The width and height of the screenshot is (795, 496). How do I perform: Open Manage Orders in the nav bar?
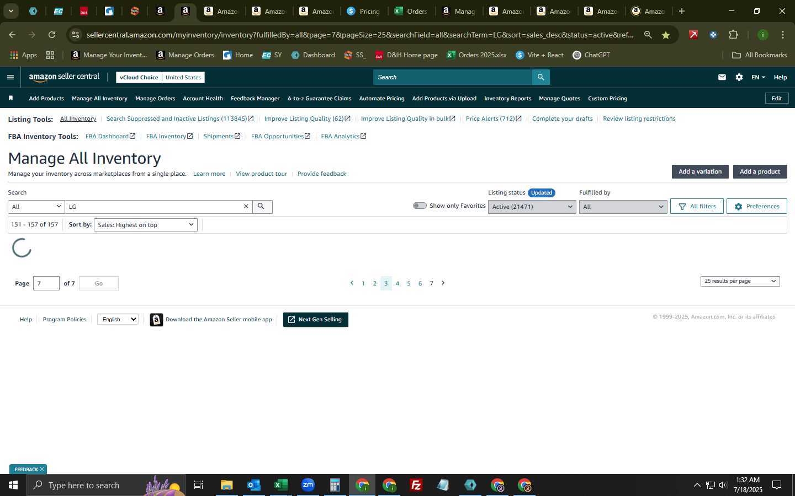click(x=155, y=99)
